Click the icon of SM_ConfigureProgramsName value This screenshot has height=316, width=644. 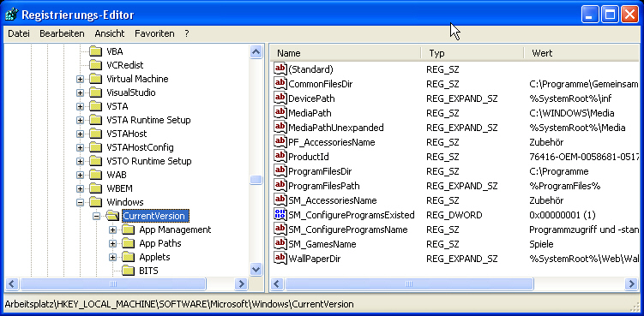pyautogui.click(x=280, y=230)
